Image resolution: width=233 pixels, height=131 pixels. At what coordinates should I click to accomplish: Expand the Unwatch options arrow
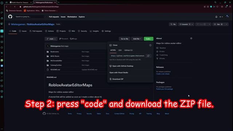(193, 24)
